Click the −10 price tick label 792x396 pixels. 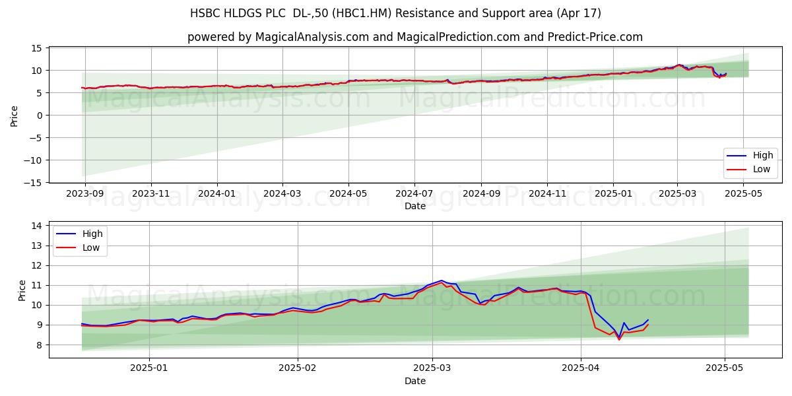click(x=34, y=160)
